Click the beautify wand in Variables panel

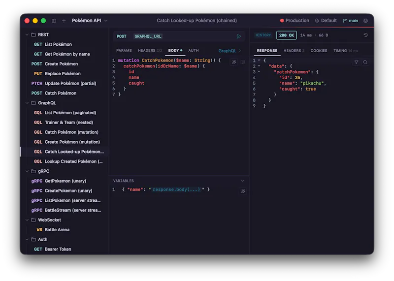243,191
